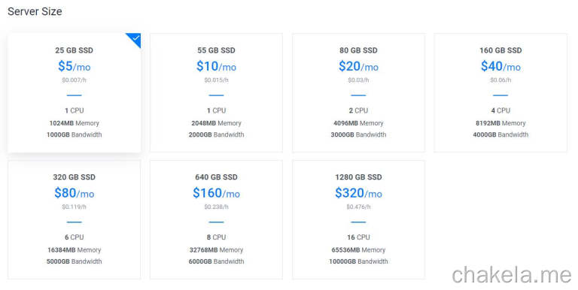Click the 10000GB Bandwidth text

pos(358,261)
